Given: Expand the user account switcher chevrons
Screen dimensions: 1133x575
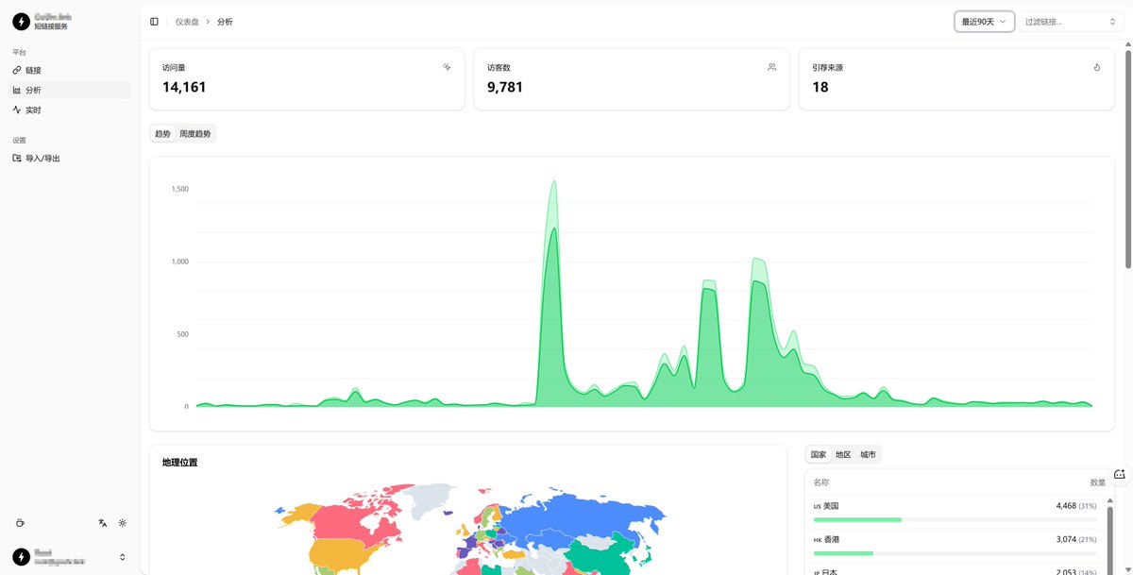Looking at the screenshot, I should (x=123, y=557).
